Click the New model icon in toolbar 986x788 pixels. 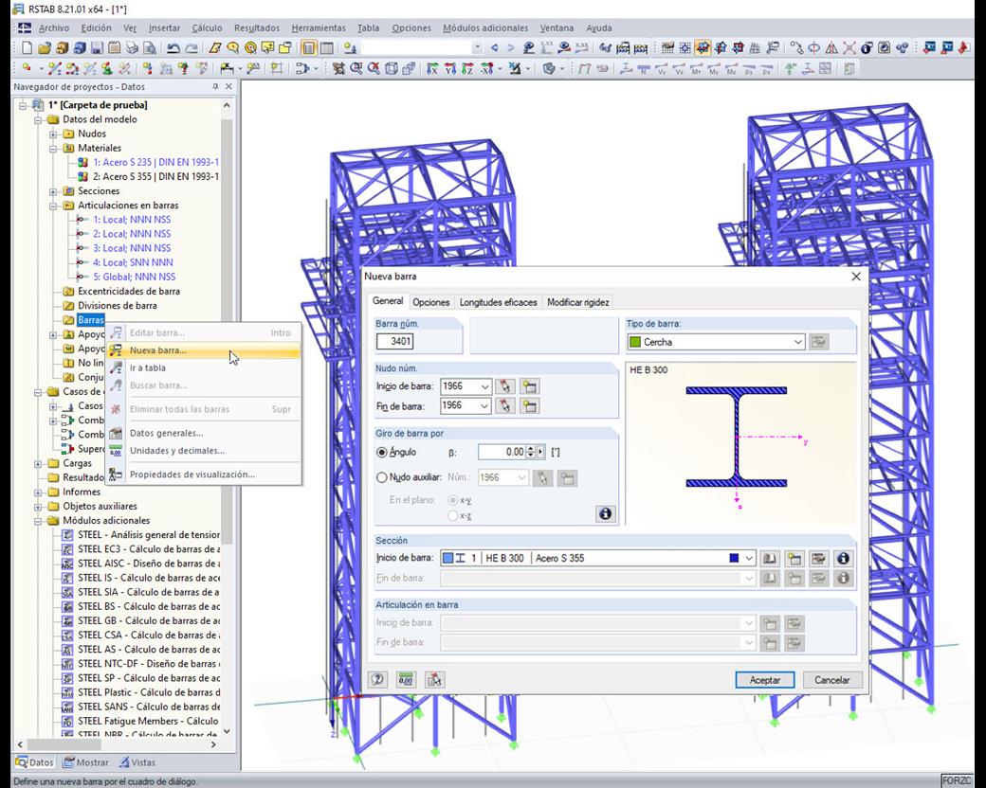pyautogui.click(x=27, y=47)
